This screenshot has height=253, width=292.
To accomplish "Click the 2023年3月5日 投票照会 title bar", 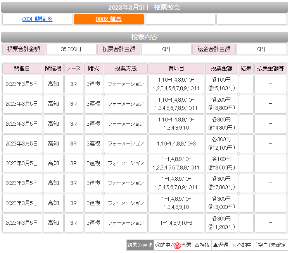I will click(x=145, y=7).
